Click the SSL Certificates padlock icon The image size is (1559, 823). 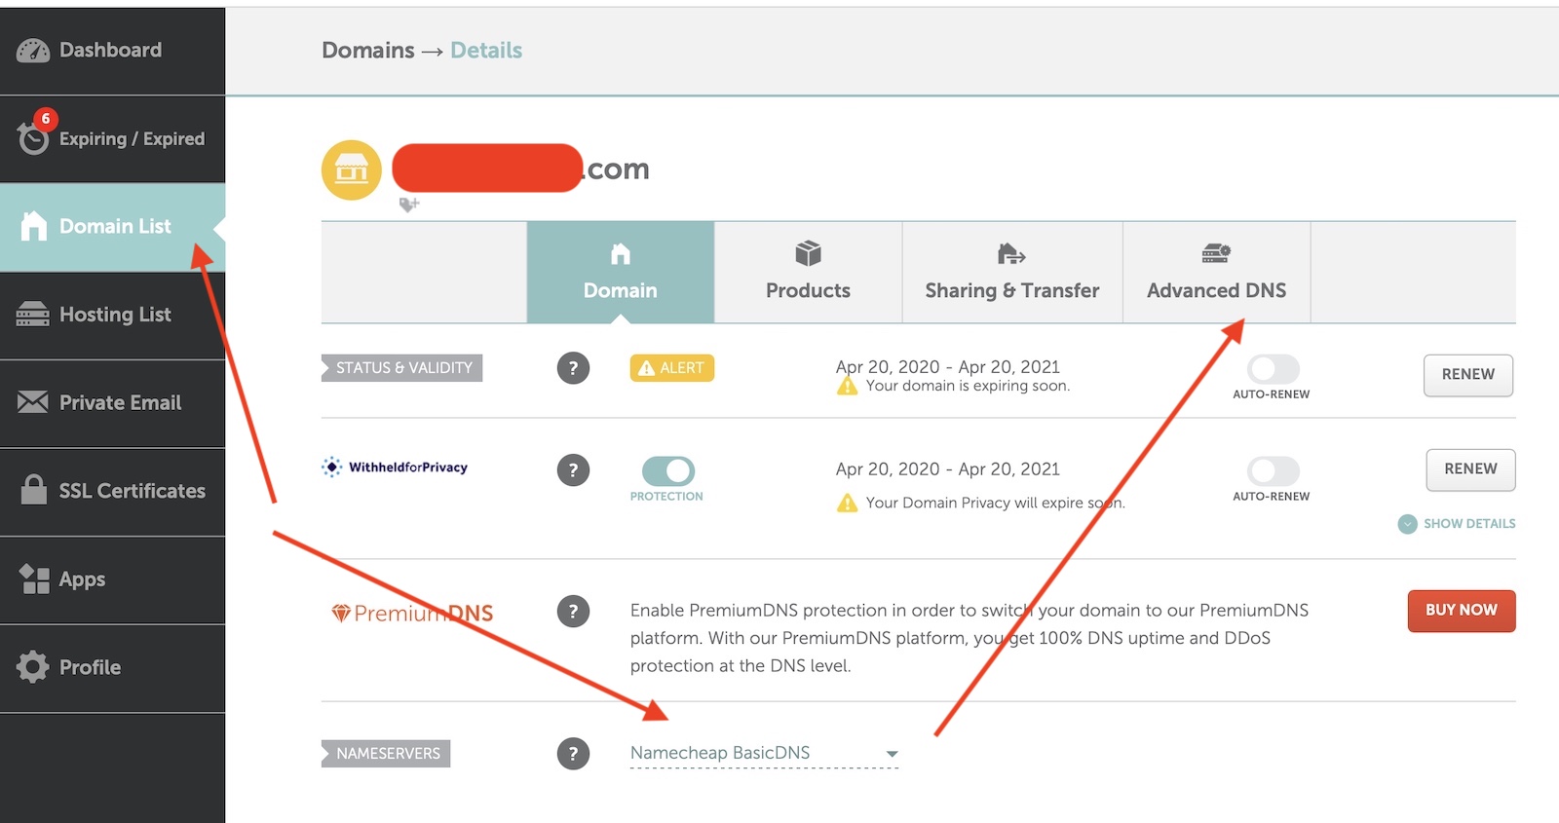click(33, 490)
